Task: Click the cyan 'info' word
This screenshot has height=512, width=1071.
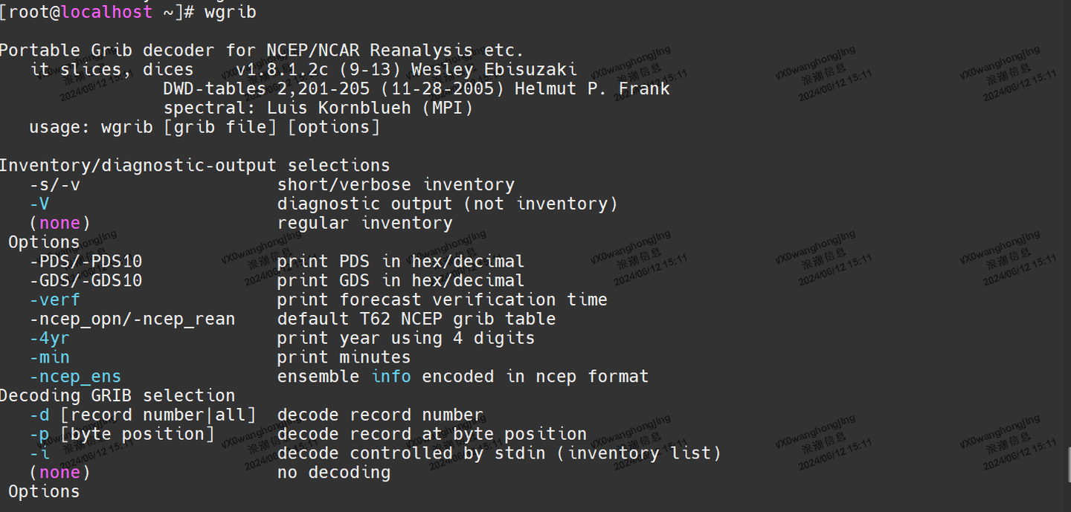Action: (391, 377)
